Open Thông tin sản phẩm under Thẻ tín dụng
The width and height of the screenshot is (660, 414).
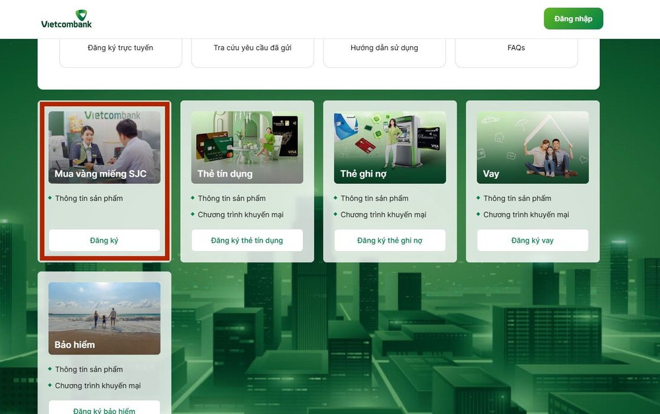(231, 198)
